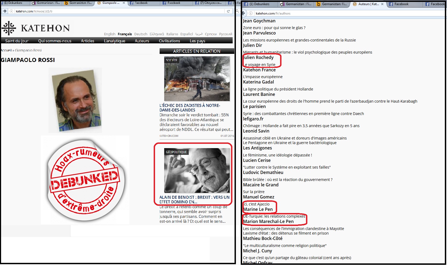Viewport: 447px width, 265px height.
Task: Open the L'analytique menu
Action: (115, 41)
